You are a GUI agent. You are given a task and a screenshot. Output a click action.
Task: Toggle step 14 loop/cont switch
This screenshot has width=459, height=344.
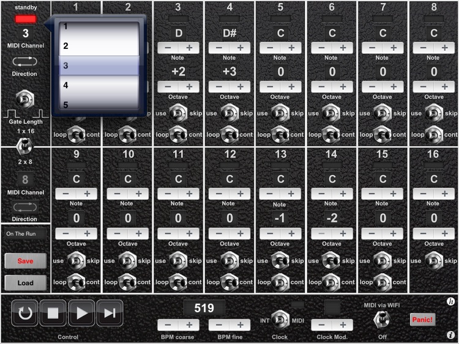pos(331,282)
